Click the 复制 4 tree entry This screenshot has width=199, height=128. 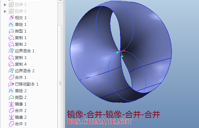[x=21, y=64]
